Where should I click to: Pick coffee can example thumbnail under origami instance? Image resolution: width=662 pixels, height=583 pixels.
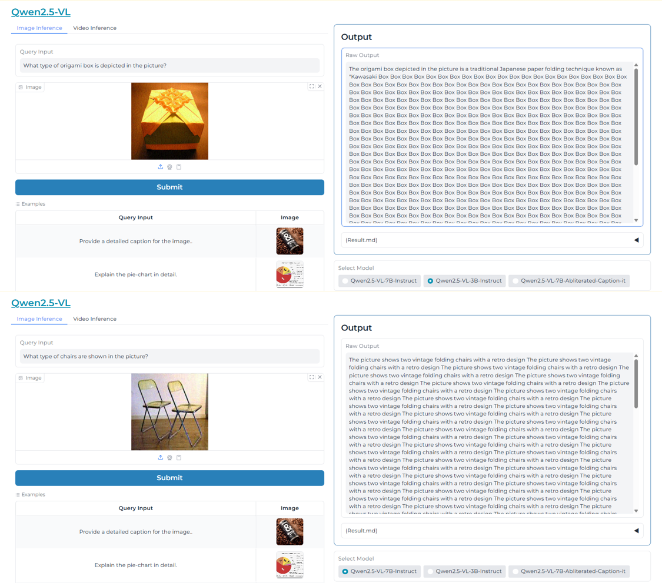click(290, 241)
